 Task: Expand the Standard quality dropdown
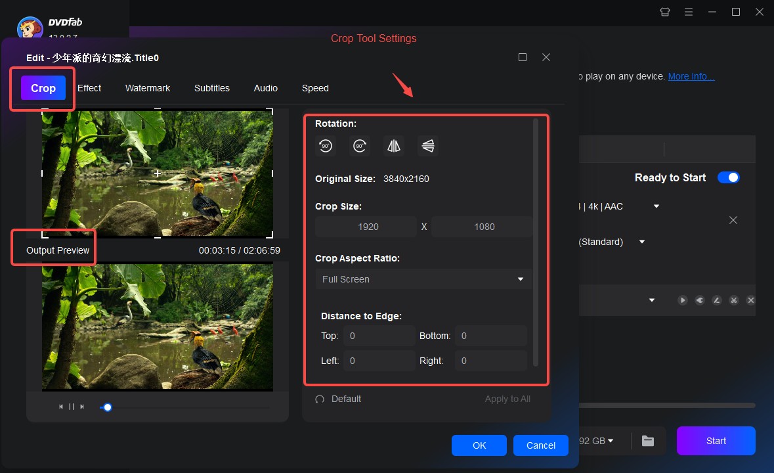pos(641,242)
